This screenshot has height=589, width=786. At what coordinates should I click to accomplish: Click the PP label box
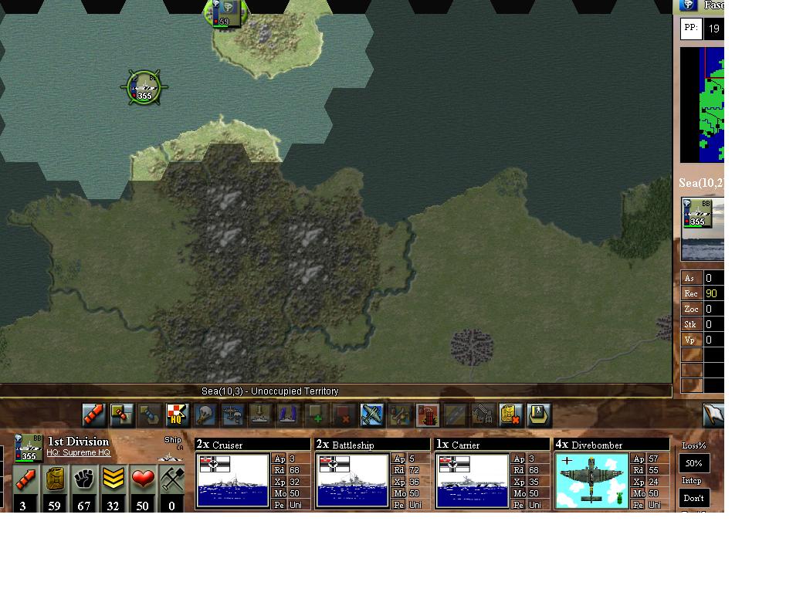tap(691, 29)
